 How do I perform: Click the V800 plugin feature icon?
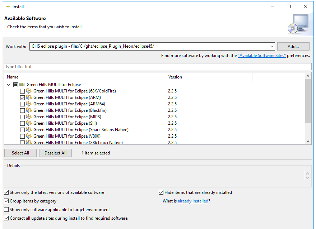click(29, 136)
